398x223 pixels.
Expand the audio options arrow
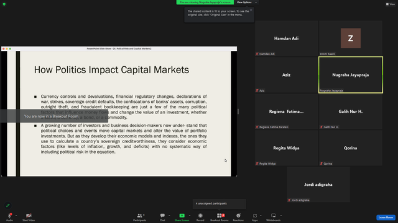(16, 216)
